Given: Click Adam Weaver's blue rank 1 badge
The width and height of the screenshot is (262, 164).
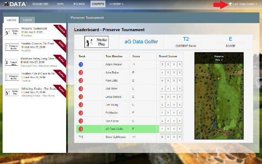Looking at the screenshot, I should point(81,64).
